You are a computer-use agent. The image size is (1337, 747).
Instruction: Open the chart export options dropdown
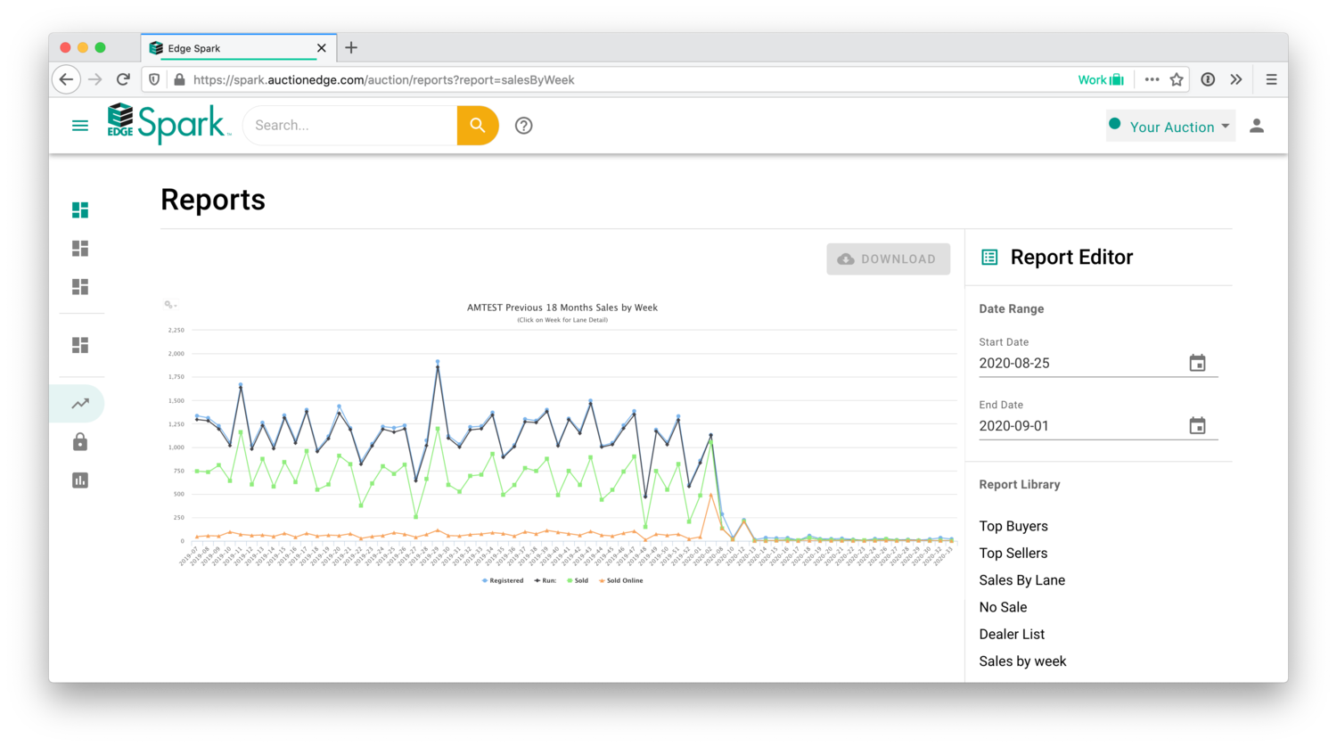point(170,305)
